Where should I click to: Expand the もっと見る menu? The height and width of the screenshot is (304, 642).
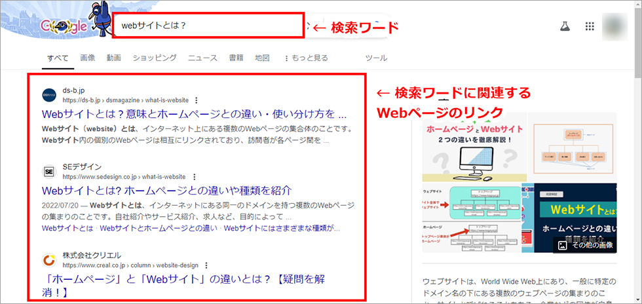pos(307,58)
